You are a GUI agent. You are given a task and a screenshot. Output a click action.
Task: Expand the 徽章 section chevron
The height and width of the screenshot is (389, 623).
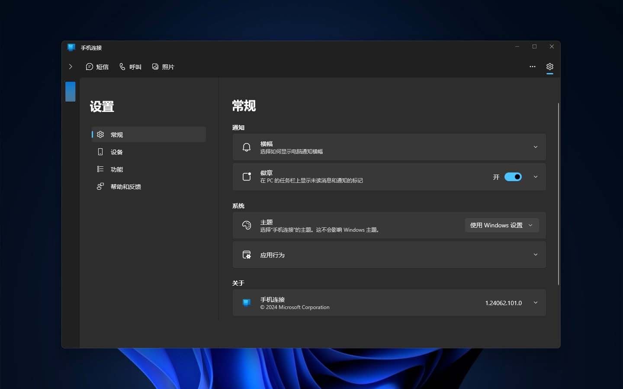click(x=536, y=177)
